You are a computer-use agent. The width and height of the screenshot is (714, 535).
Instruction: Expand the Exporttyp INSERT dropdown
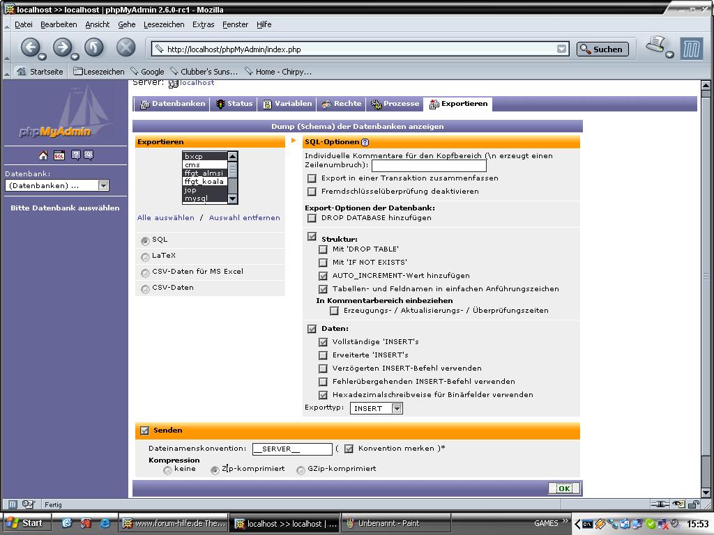pos(397,408)
